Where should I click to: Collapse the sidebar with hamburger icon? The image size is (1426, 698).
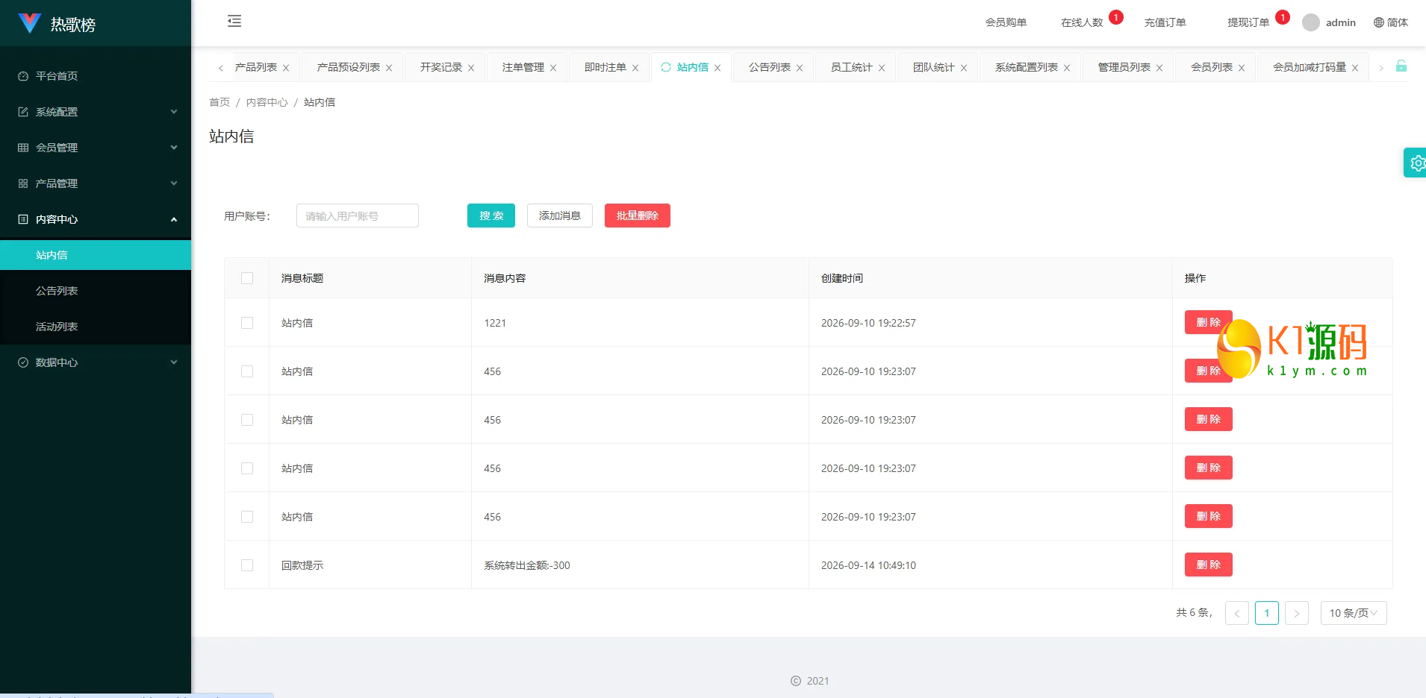234,21
